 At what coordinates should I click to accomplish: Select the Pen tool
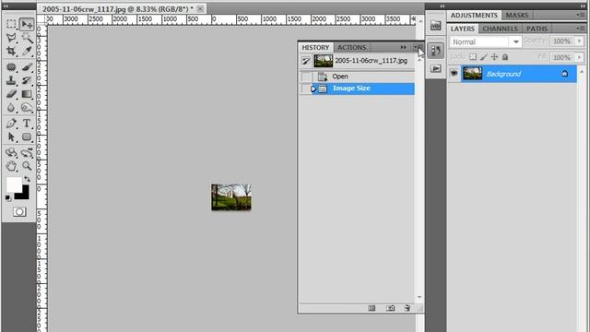tap(11, 124)
